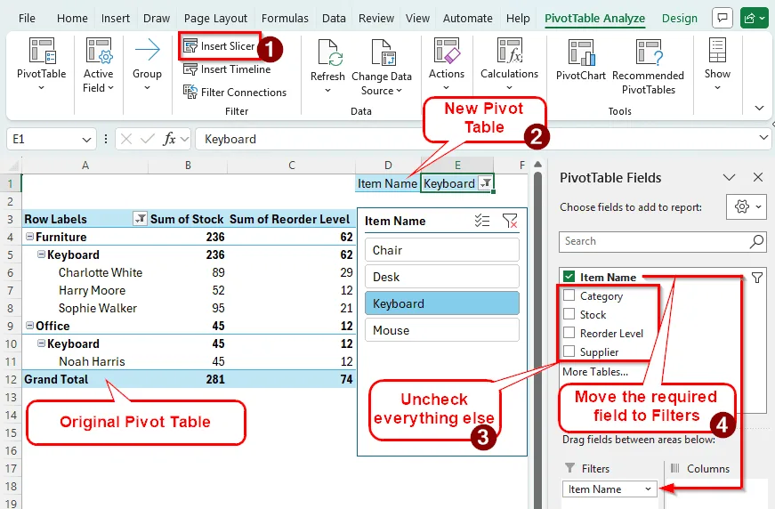Image resolution: width=775 pixels, height=509 pixels.
Task: Open the PivotTable Fields tools gear
Action: [x=746, y=206]
